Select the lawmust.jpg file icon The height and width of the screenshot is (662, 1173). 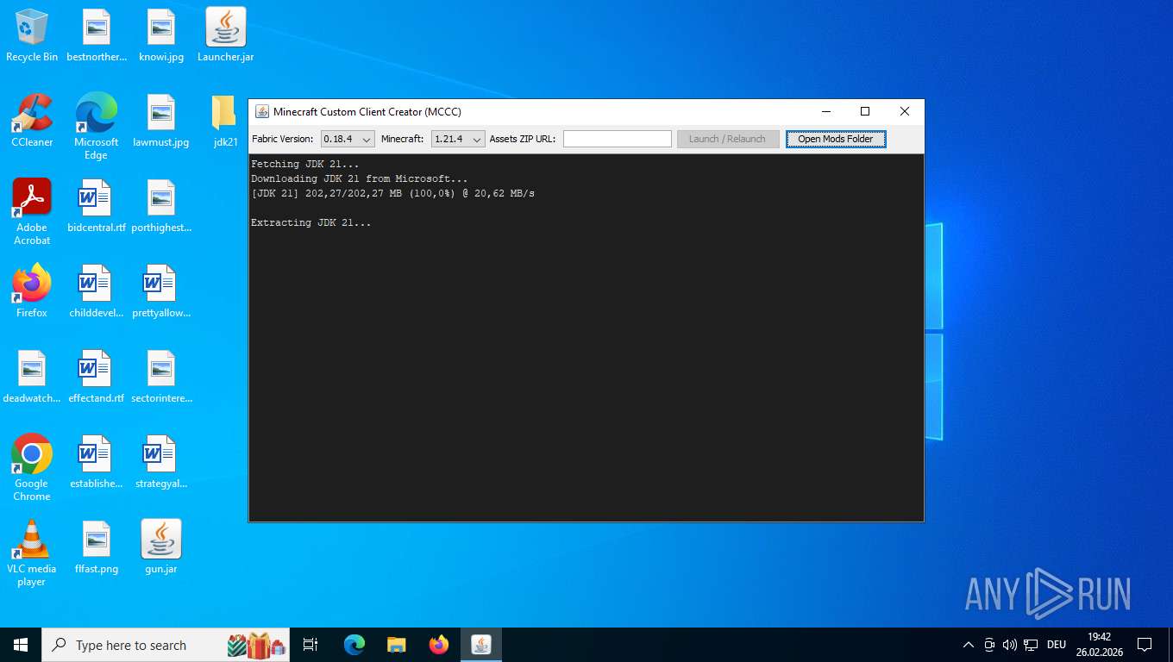point(161,121)
